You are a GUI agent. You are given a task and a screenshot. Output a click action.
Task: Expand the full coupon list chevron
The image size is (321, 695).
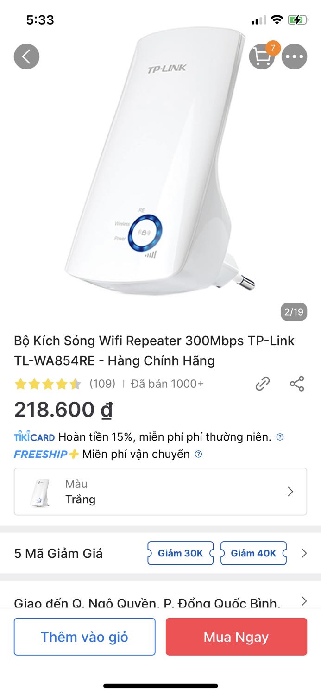304,553
